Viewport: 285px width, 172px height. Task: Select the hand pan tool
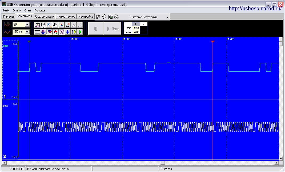[55, 25]
